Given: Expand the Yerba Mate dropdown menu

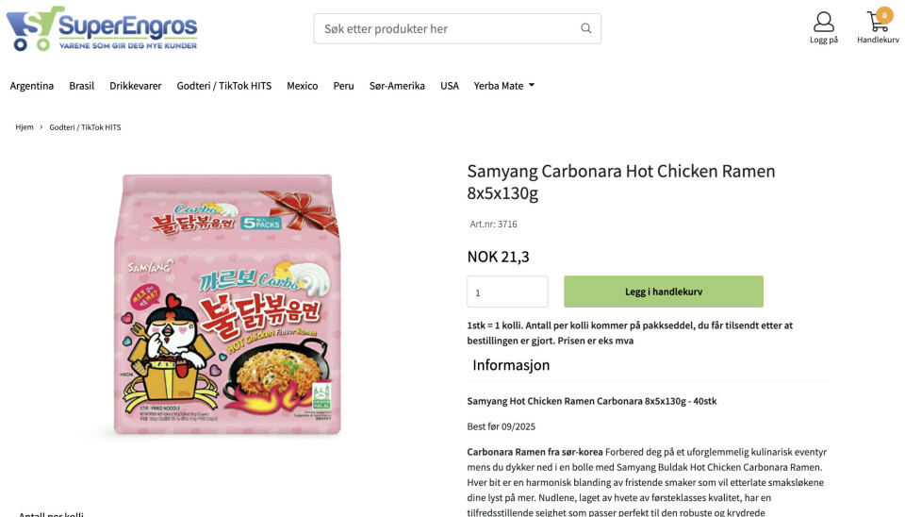Looking at the screenshot, I should pos(504,86).
